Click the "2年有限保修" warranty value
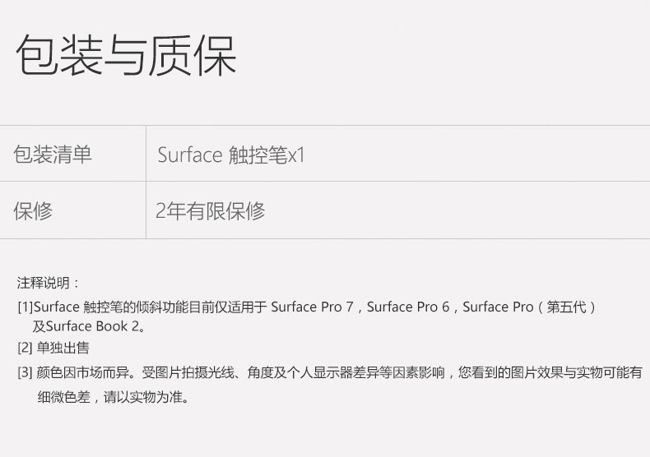 coord(211,211)
